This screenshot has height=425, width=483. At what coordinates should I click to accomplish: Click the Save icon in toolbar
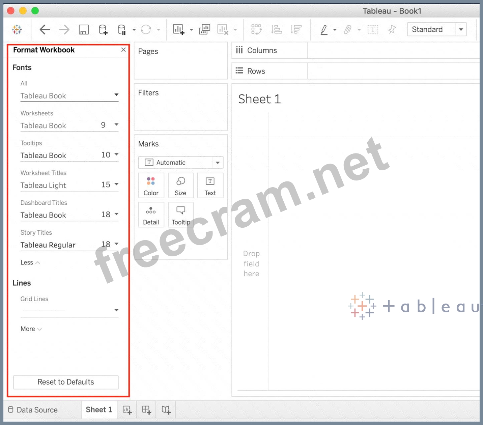tap(84, 30)
